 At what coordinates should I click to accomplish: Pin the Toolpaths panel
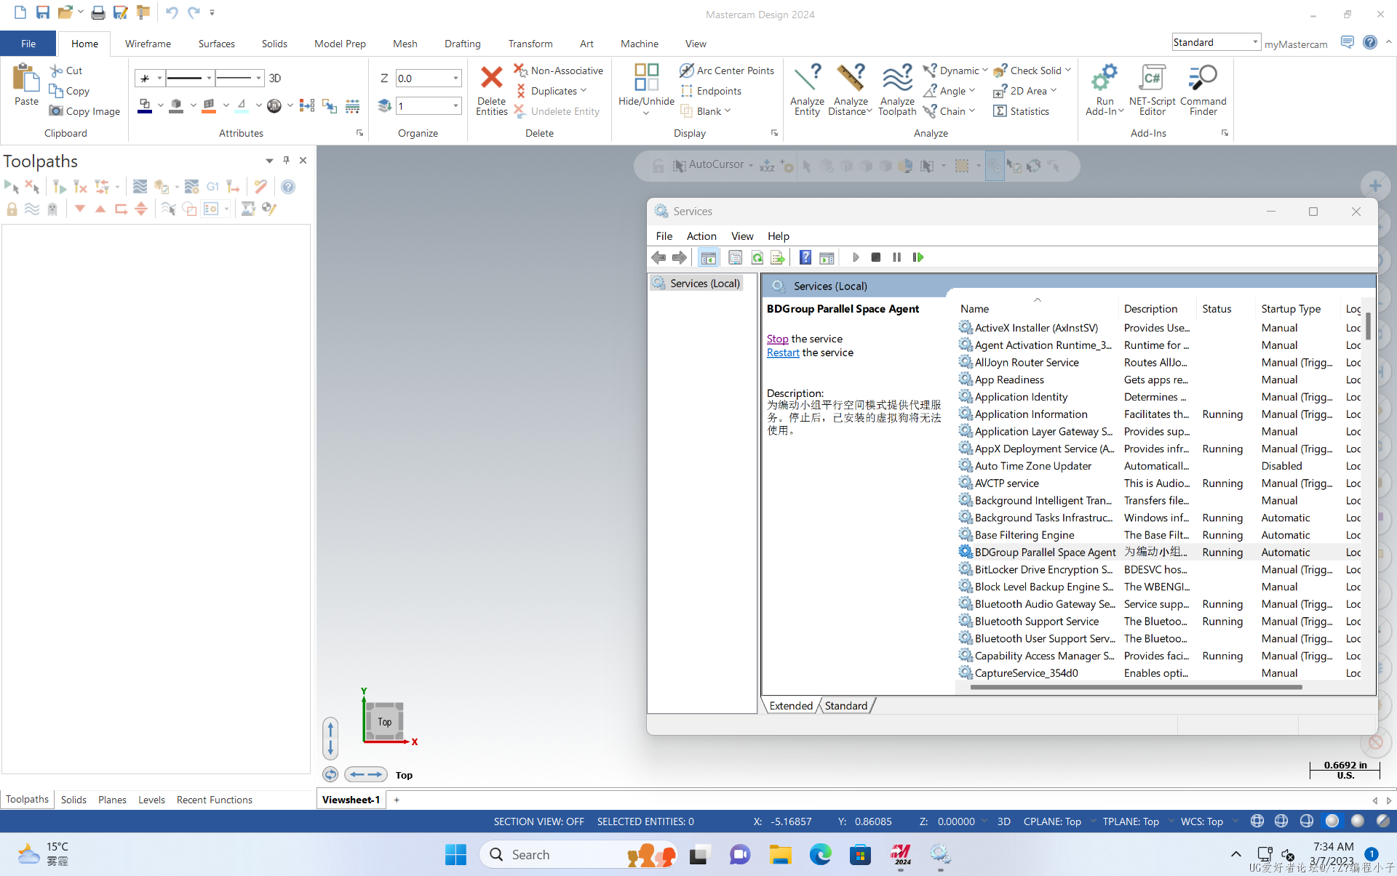point(286,160)
